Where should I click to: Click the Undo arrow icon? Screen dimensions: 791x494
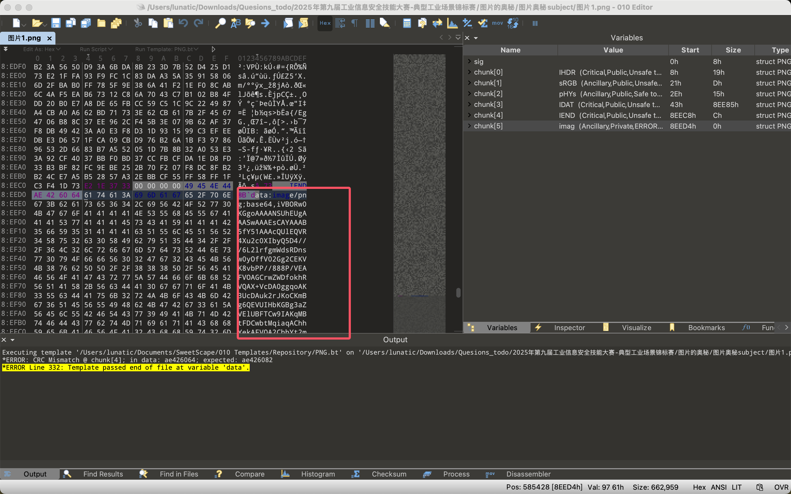pos(183,23)
